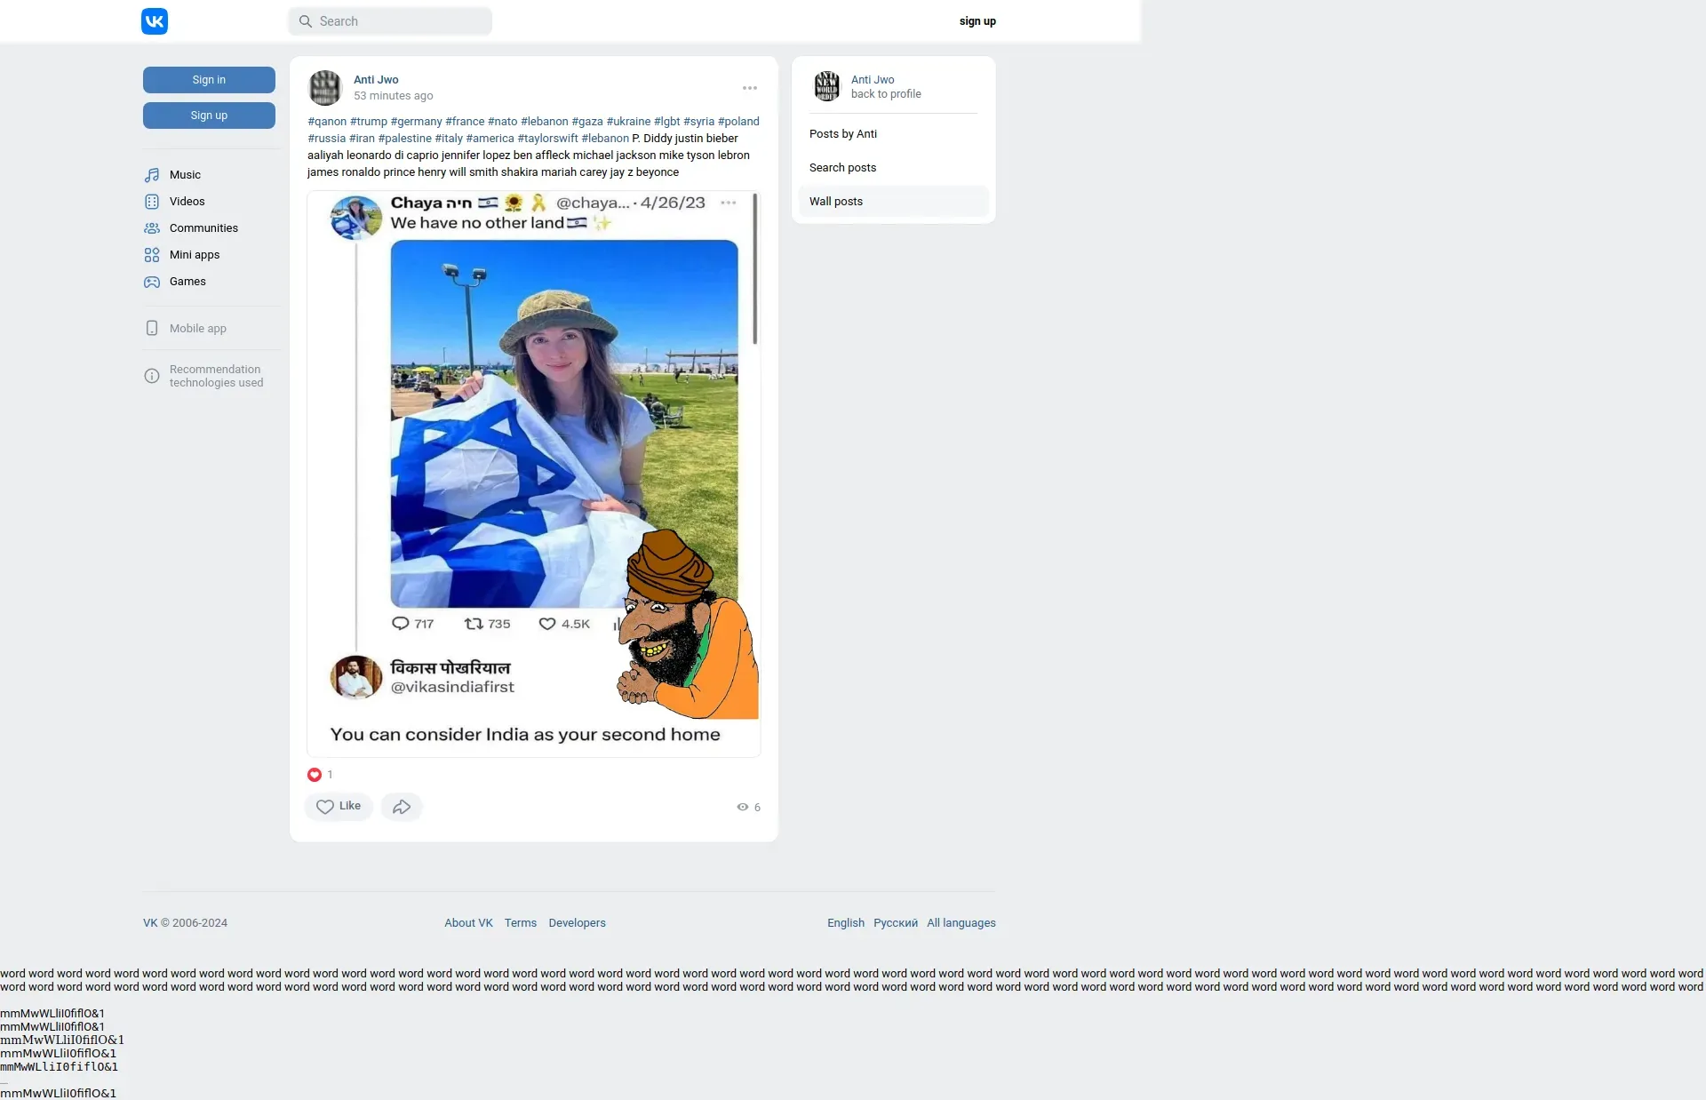The image size is (1706, 1100).
Task: Open All languages selector in the footer
Action: coord(961,923)
